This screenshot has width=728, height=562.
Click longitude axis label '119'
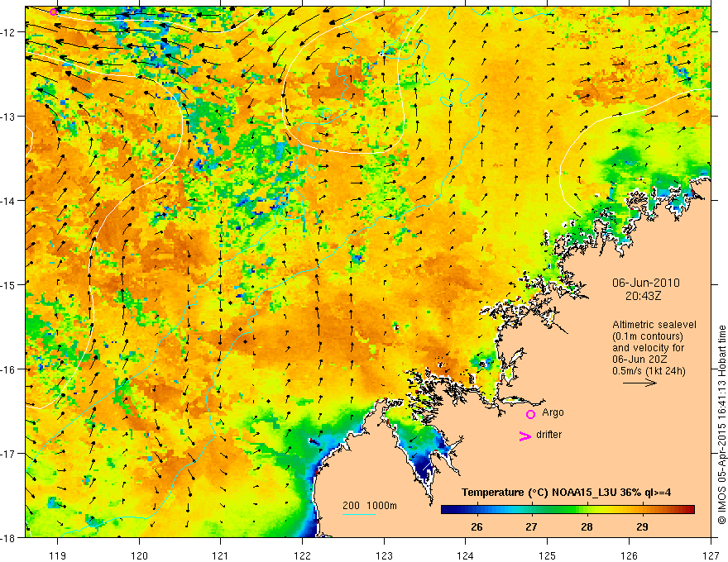[x=58, y=555]
